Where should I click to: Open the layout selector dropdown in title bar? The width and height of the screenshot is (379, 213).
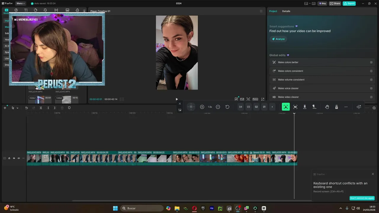click(307, 4)
